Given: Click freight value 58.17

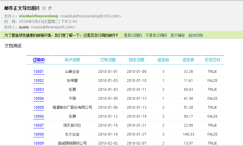Looking at the screenshot, I should point(188,116).
